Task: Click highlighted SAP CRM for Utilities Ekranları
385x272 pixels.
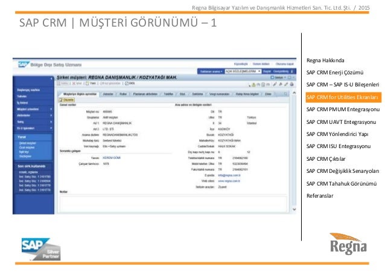Action: click(343, 97)
